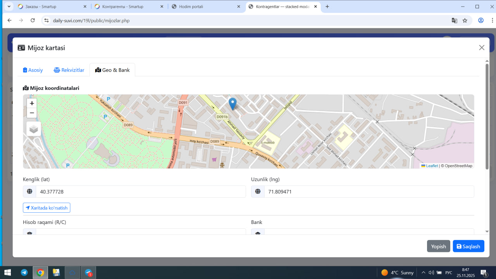Click Yopish to close the card

tap(438, 246)
